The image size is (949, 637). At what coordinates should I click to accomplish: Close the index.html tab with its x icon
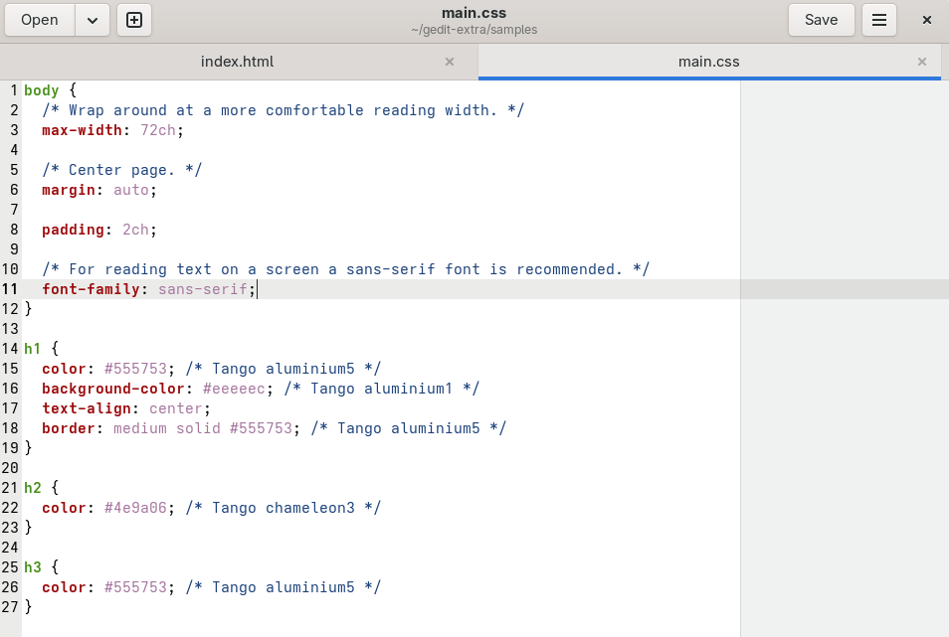coord(450,61)
